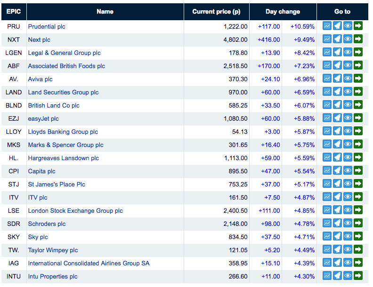Click the +170.00 day change value

coord(269,66)
